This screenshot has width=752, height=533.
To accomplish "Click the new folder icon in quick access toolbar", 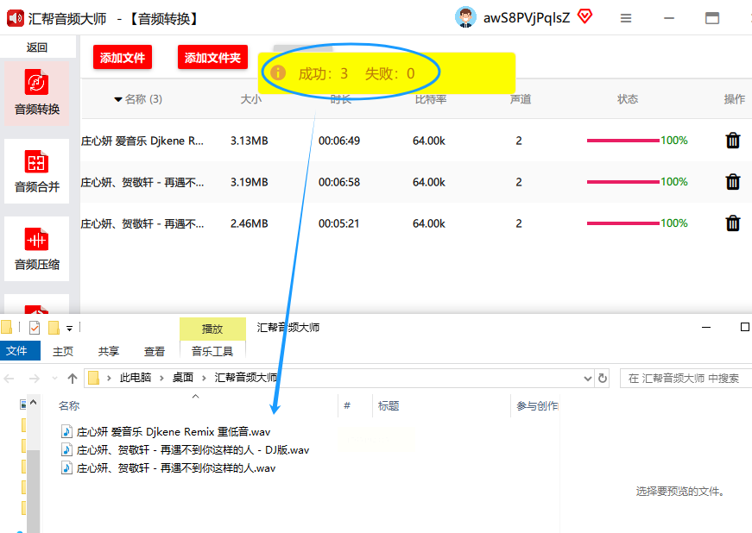I will (54, 328).
